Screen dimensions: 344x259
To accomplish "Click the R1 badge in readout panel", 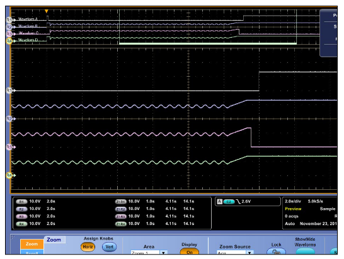I will click(21, 202).
